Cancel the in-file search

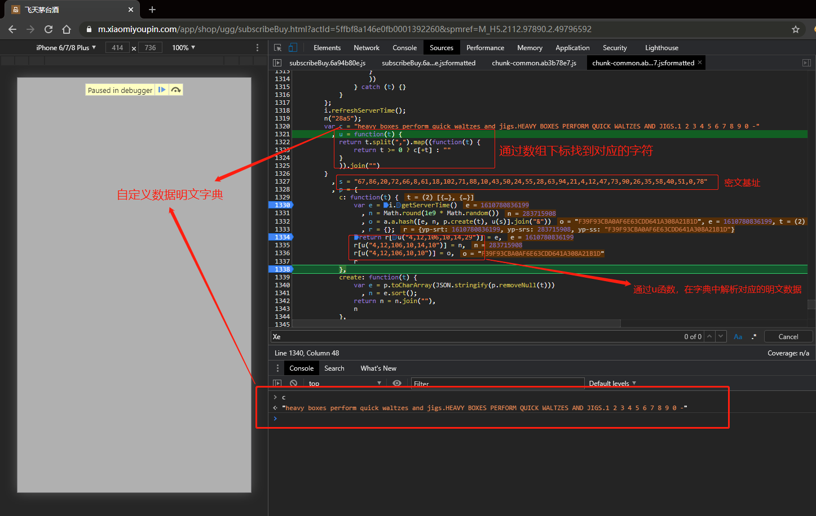pos(788,337)
